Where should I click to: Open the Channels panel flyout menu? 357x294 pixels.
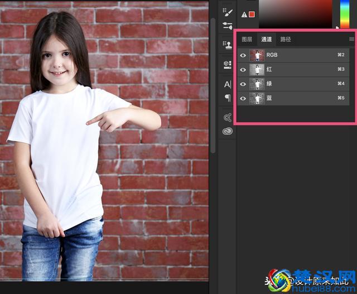(x=351, y=39)
